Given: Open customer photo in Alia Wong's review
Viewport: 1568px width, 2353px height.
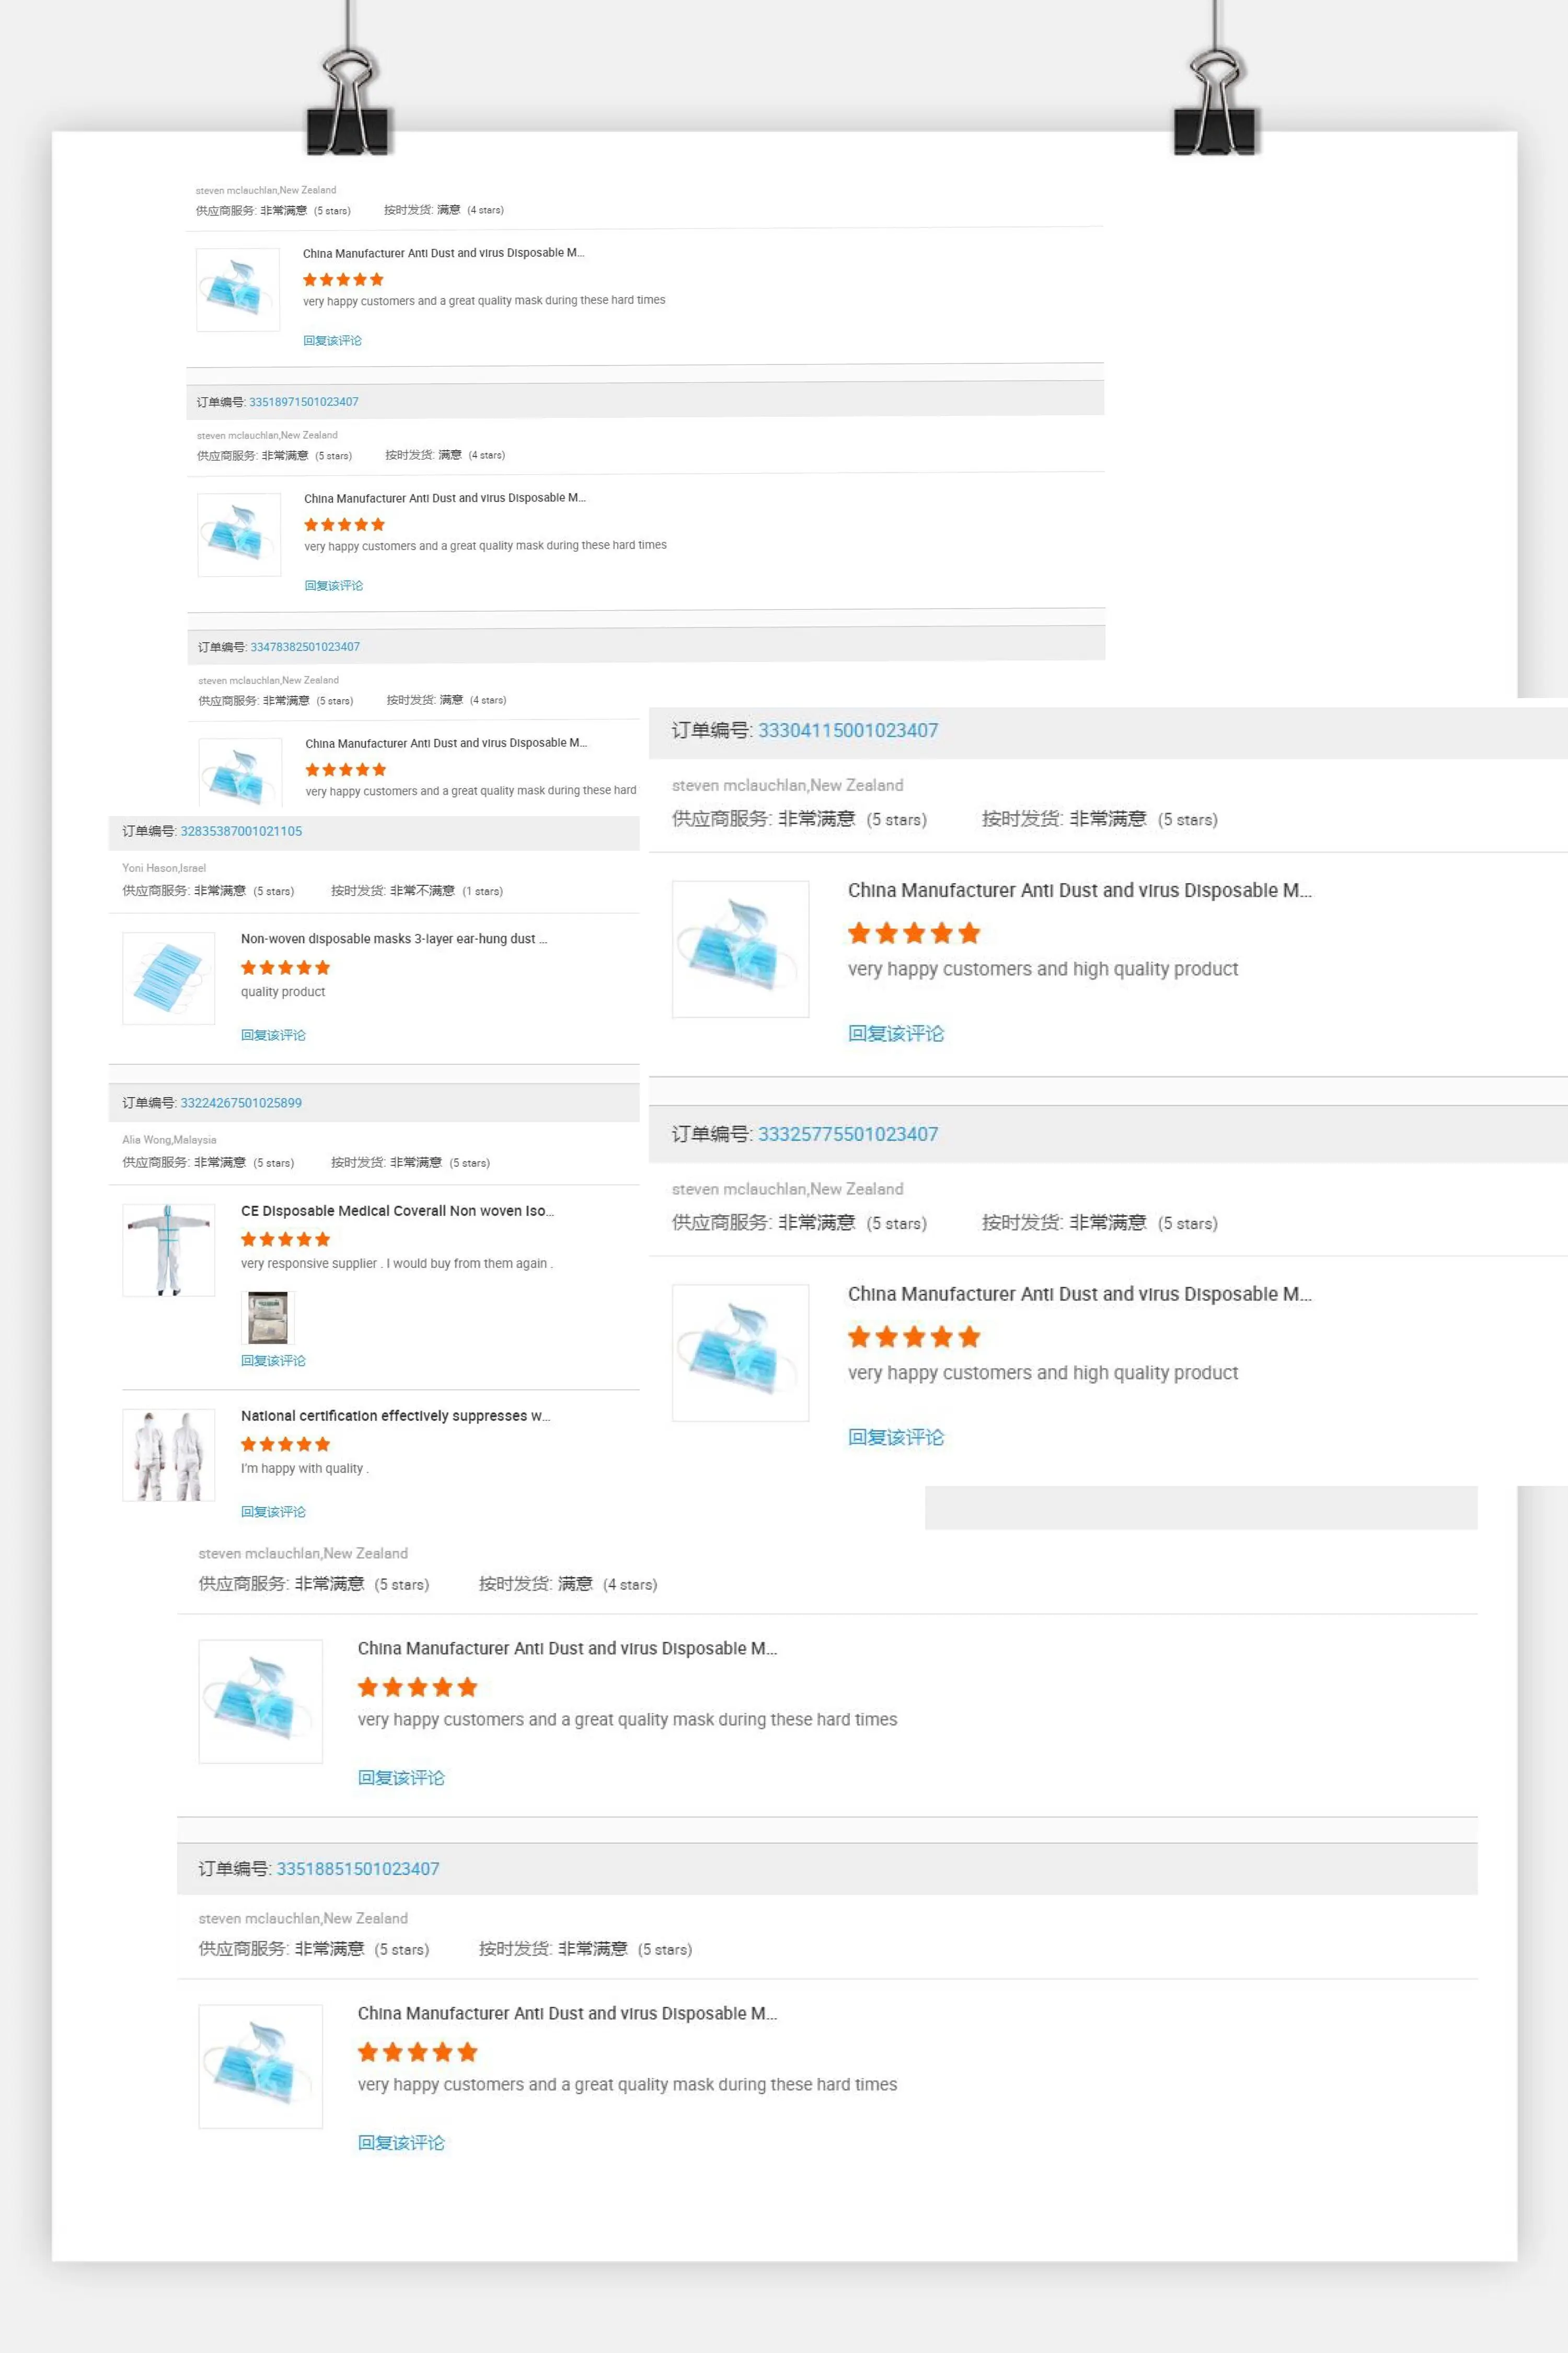Looking at the screenshot, I should pyautogui.click(x=268, y=1318).
